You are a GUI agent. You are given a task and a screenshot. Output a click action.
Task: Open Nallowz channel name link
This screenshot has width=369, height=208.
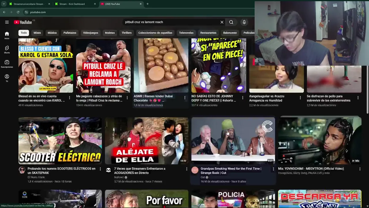(x=119, y=177)
